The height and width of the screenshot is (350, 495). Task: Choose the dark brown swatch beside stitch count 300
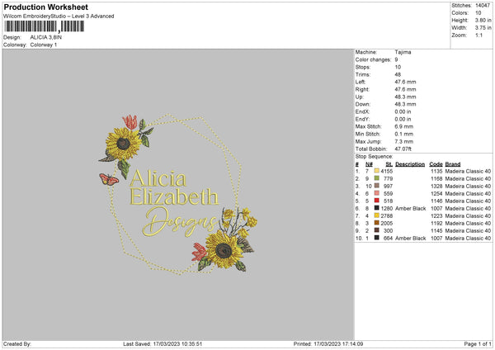pos(377,230)
